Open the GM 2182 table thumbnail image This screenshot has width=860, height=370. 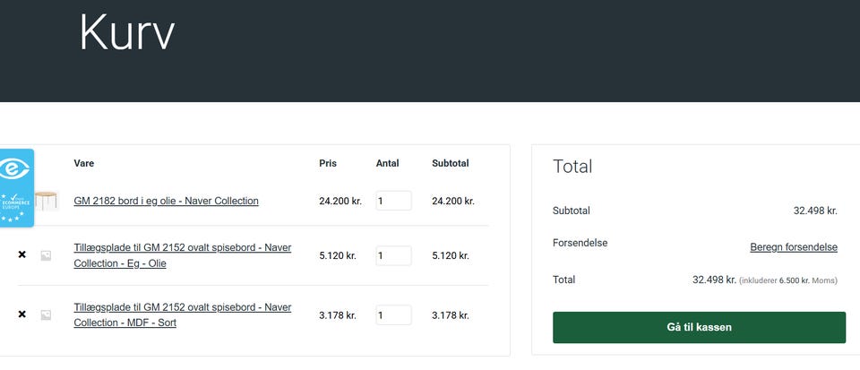click(x=46, y=201)
